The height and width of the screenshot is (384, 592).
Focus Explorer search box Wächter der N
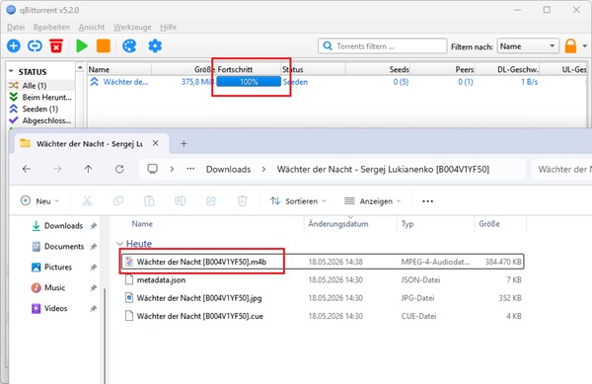point(561,169)
